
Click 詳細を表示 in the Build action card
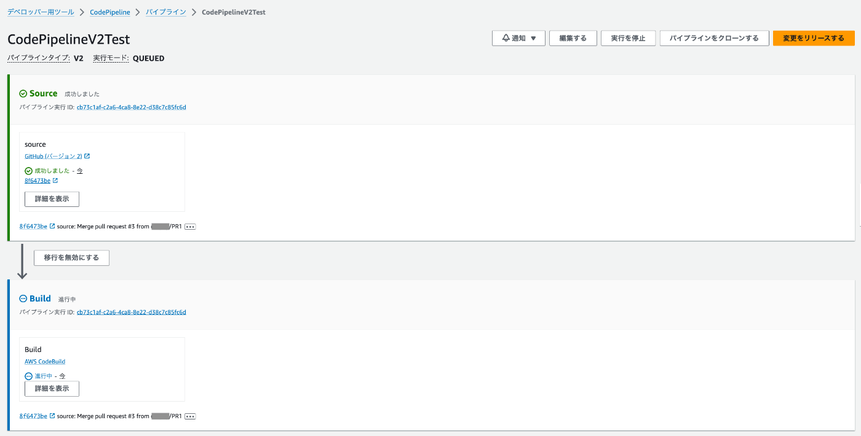[x=52, y=389]
